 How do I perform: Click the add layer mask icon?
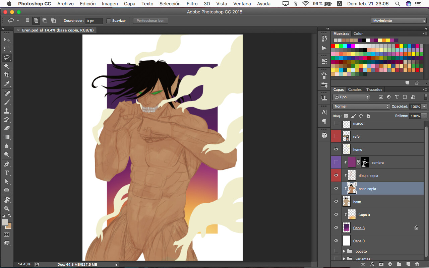tap(381, 264)
